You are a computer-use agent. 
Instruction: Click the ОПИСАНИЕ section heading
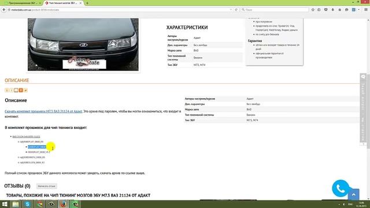17,80
